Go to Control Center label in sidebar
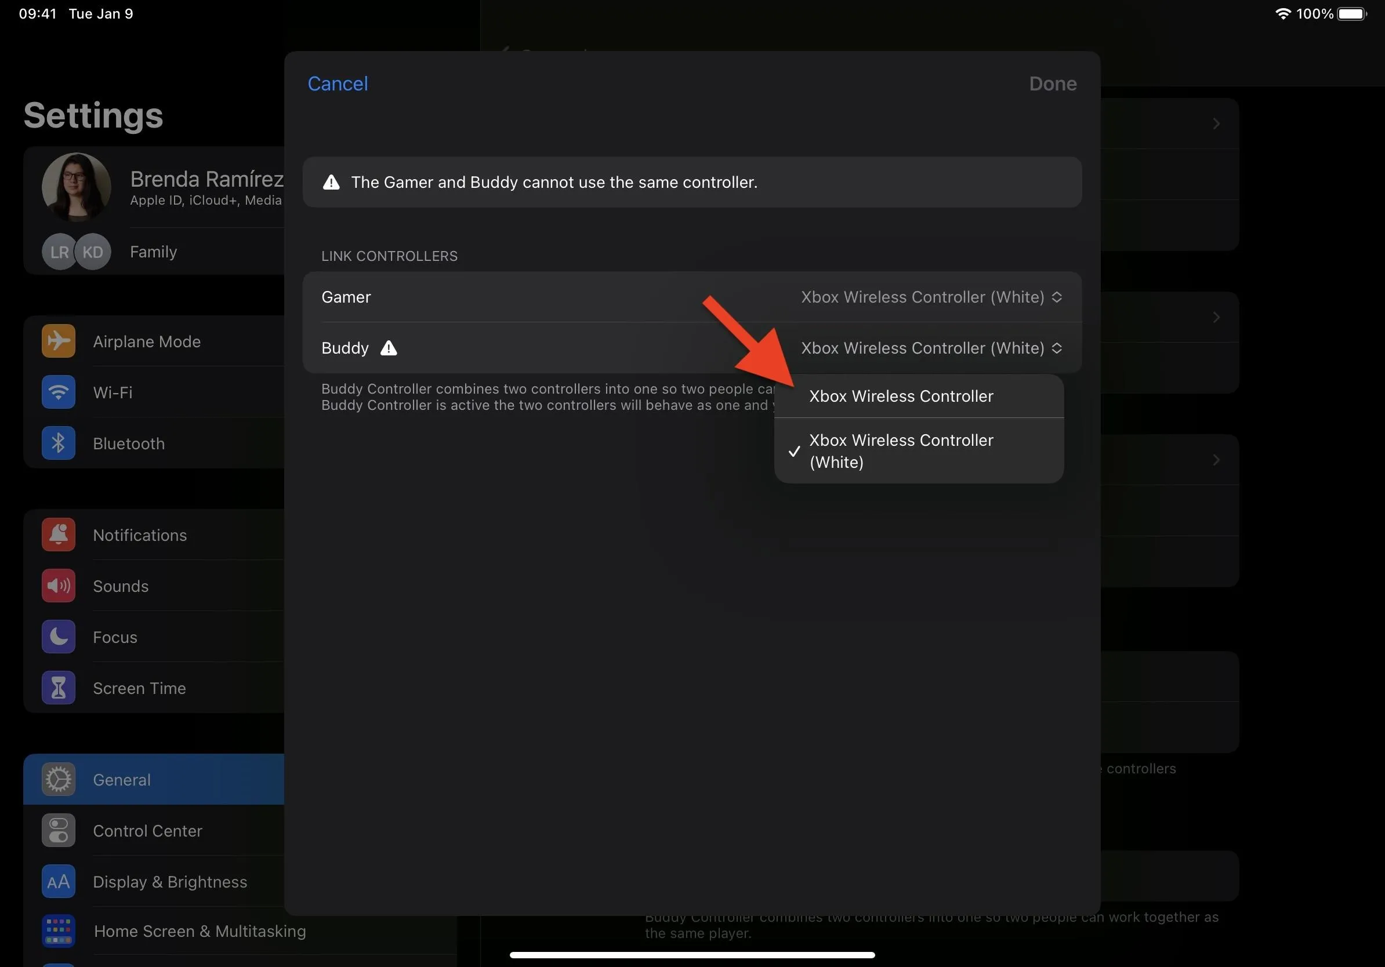 148,831
